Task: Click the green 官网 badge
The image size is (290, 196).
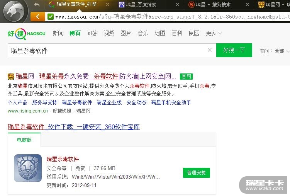Action: pos(186,77)
